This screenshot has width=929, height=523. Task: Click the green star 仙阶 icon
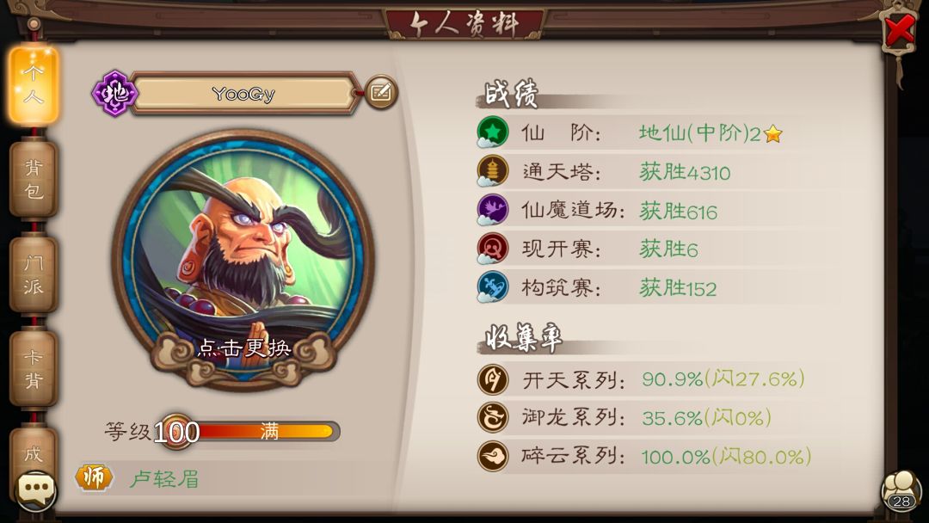point(492,132)
